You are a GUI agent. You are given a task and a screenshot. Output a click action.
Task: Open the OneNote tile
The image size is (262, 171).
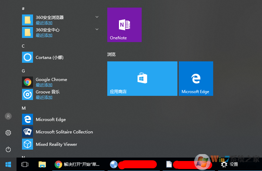(x=124, y=25)
